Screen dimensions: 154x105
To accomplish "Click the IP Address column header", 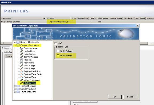I will point(129,18).
